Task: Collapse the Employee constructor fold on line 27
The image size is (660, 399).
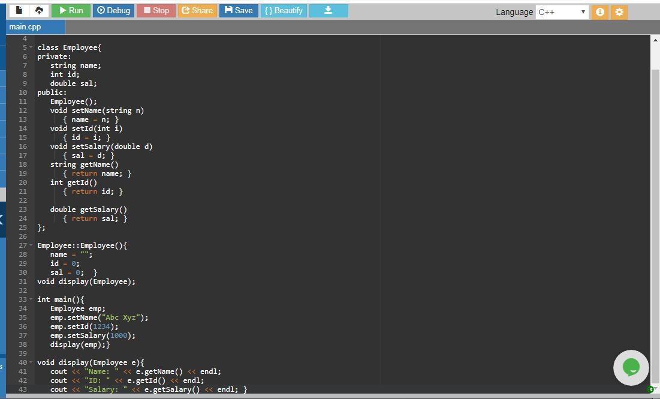Action: [x=31, y=245]
